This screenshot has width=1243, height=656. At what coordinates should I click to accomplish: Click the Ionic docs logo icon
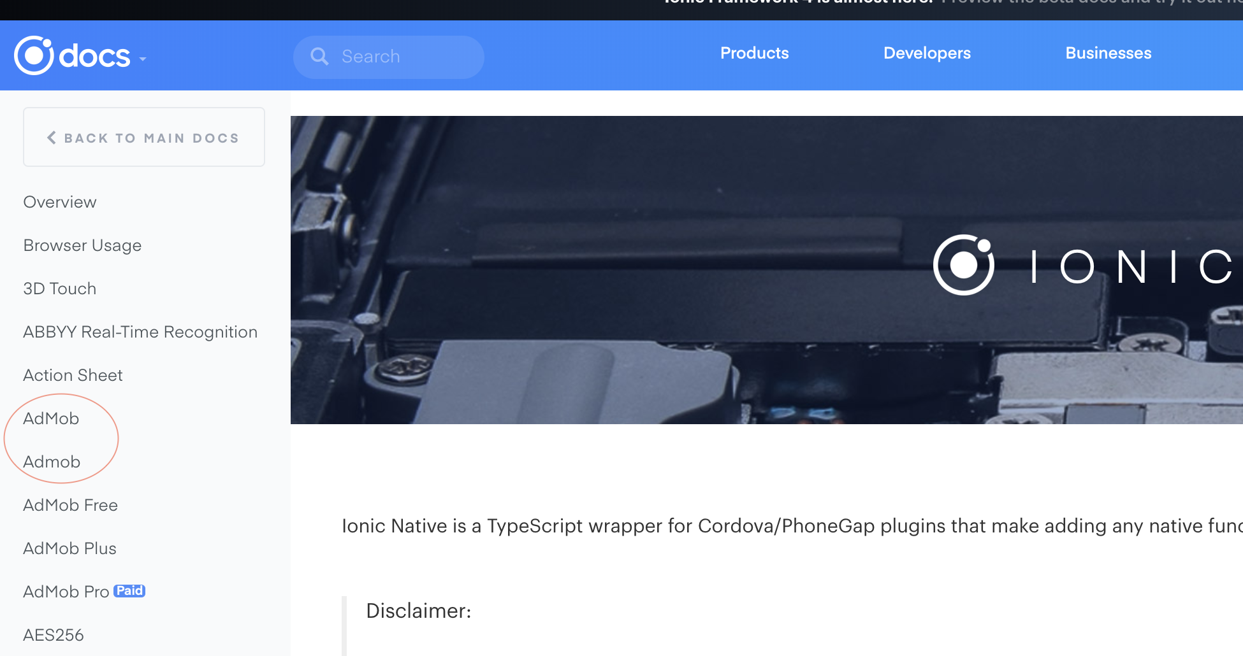[x=35, y=55]
